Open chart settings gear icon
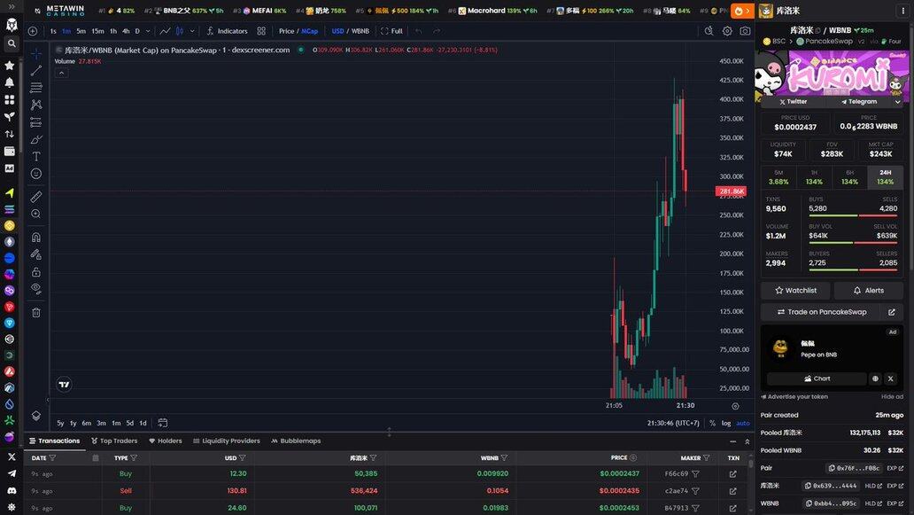Screen dimensions: 914x515 click(x=727, y=31)
